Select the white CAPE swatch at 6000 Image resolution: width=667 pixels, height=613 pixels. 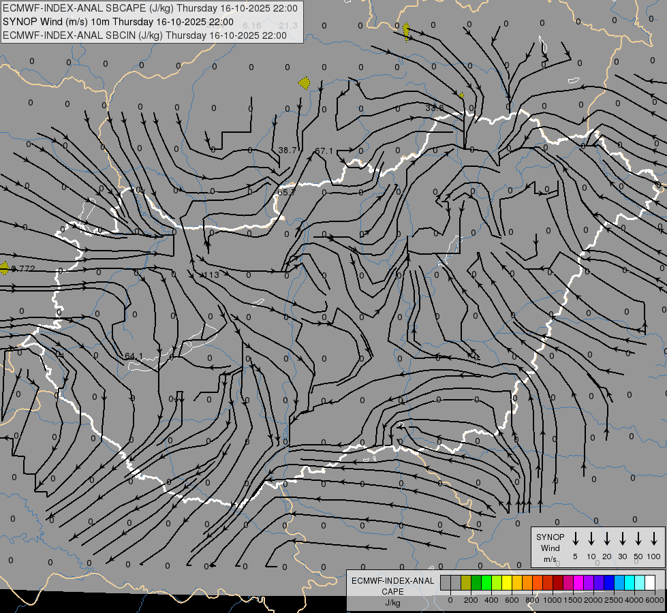[651, 582]
